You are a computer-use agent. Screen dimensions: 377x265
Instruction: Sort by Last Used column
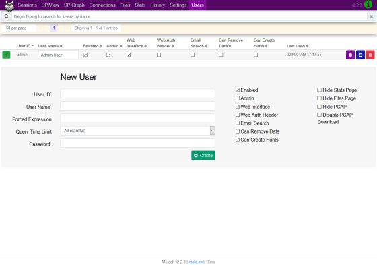click(x=298, y=46)
